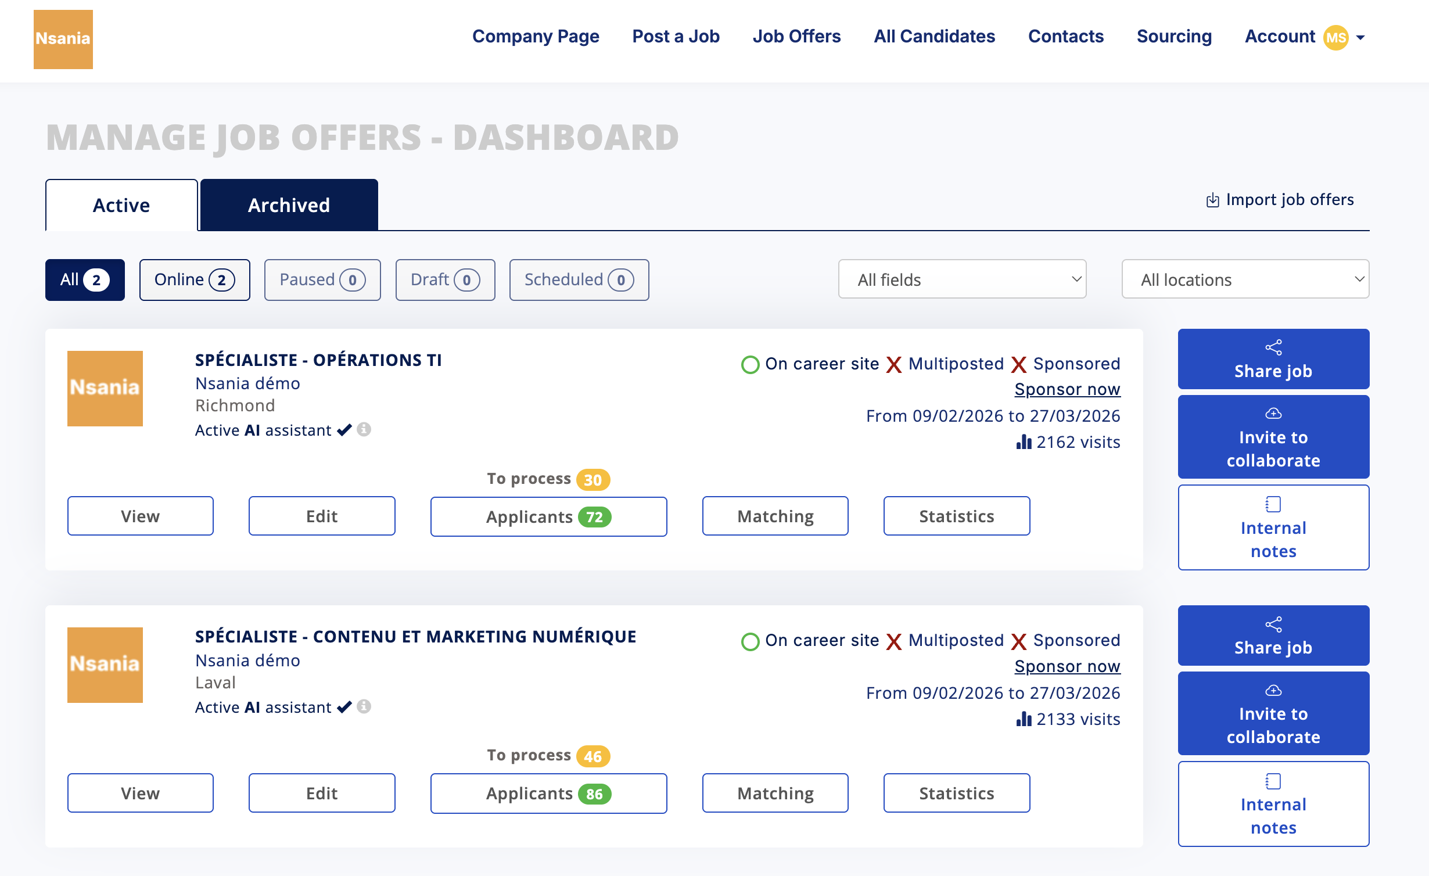Click the cloud upload icon for Invite to collaborate
The height and width of the screenshot is (876, 1429).
[1273, 414]
